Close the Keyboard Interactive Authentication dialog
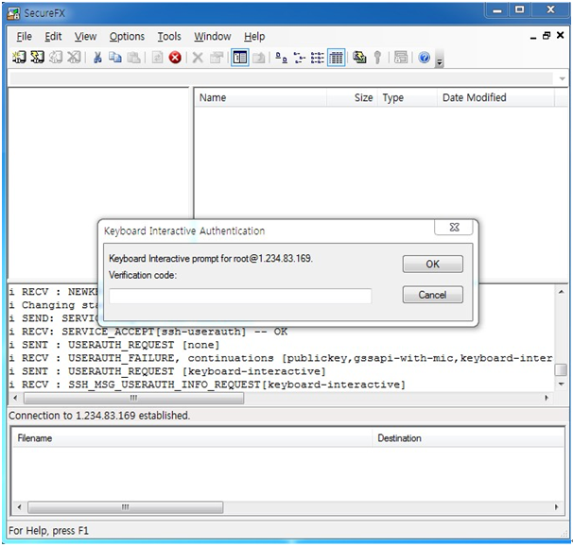The image size is (573, 547). [454, 227]
